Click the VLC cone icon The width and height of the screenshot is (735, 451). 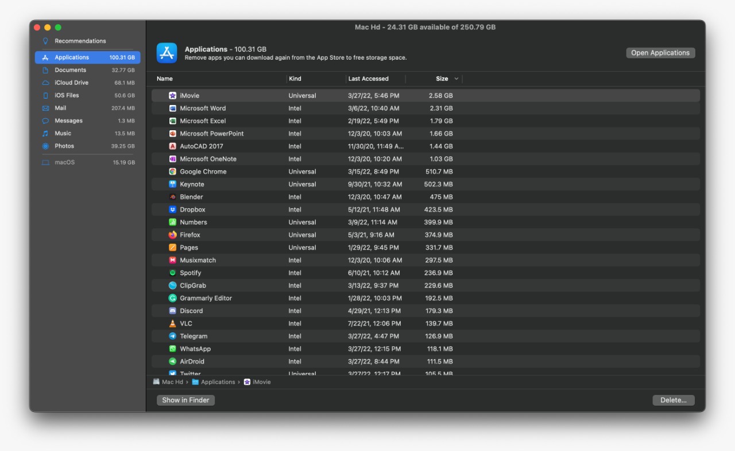(172, 324)
